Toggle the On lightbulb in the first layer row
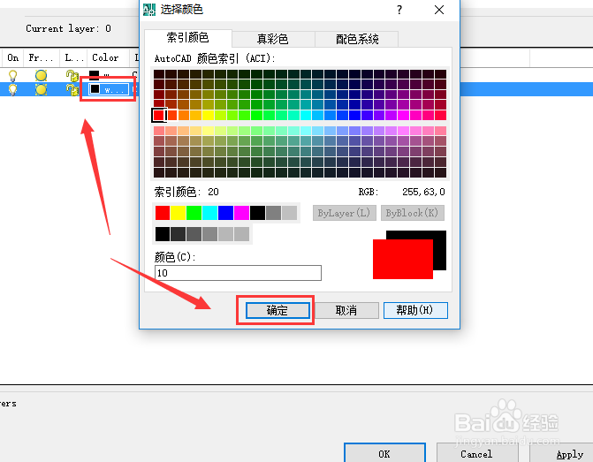 (13, 76)
